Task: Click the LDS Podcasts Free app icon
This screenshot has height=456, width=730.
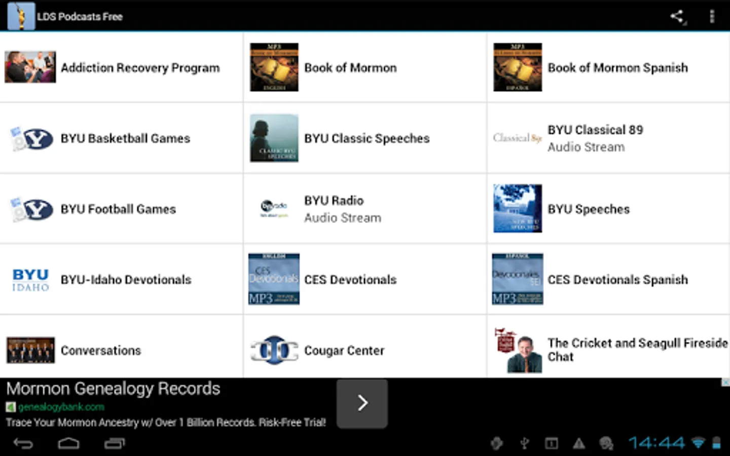Action: 21,16
